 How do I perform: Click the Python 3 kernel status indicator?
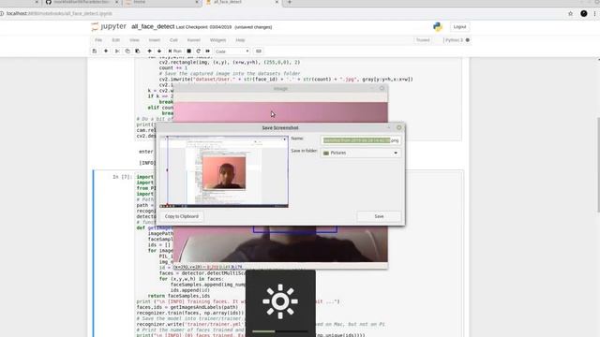tap(457, 40)
